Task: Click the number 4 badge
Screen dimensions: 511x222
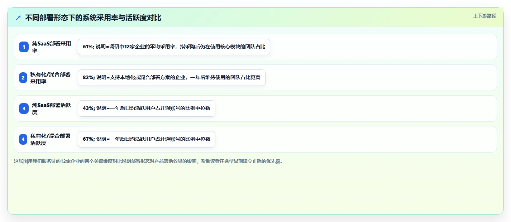Action: (x=24, y=139)
